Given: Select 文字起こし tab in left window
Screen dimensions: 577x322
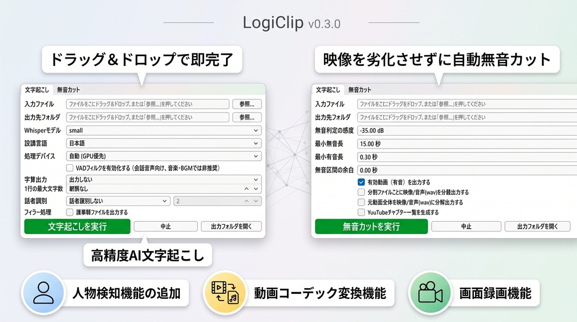Looking at the screenshot, I should (37, 90).
